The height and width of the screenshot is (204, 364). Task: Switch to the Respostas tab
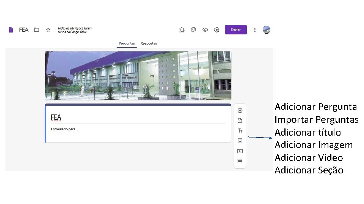(149, 43)
